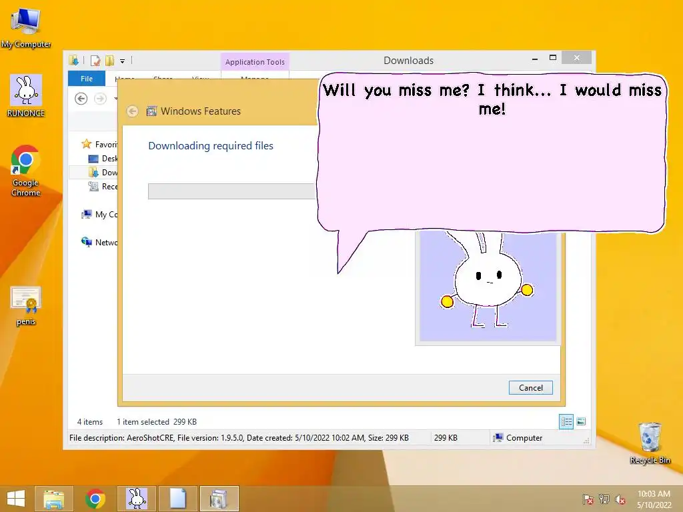Select My Computer in the navigation pane
Screen dimensions: 683x512
point(99,214)
